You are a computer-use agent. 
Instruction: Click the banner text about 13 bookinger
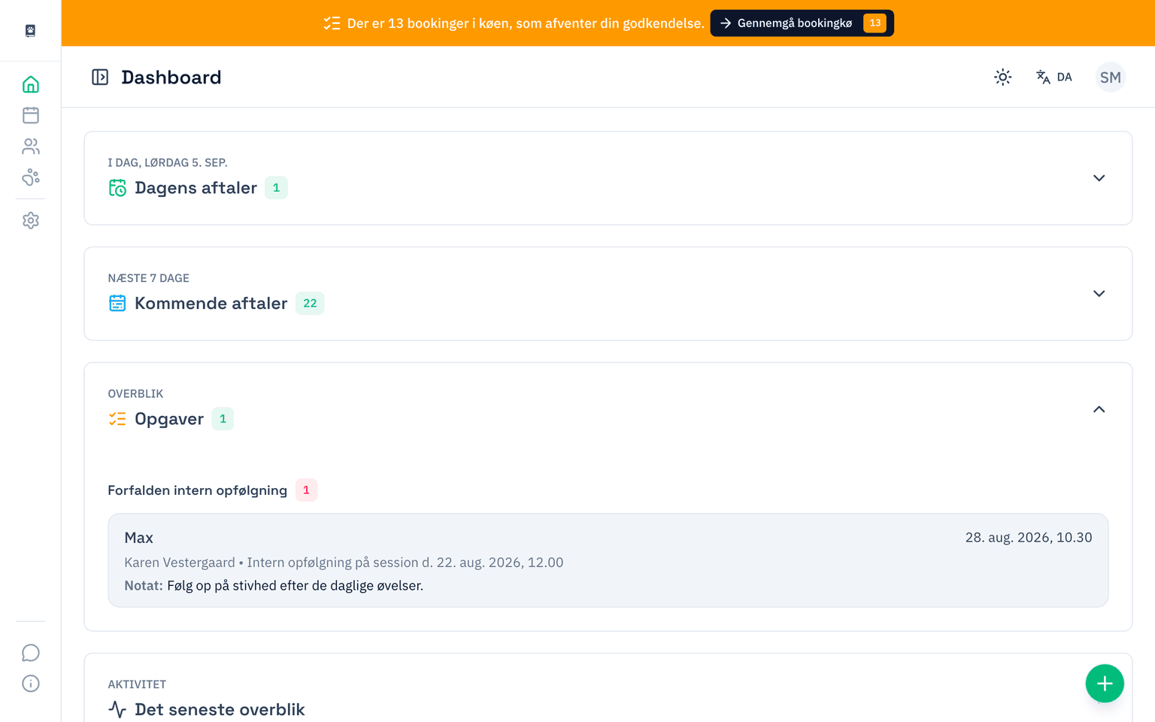coord(526,23)
